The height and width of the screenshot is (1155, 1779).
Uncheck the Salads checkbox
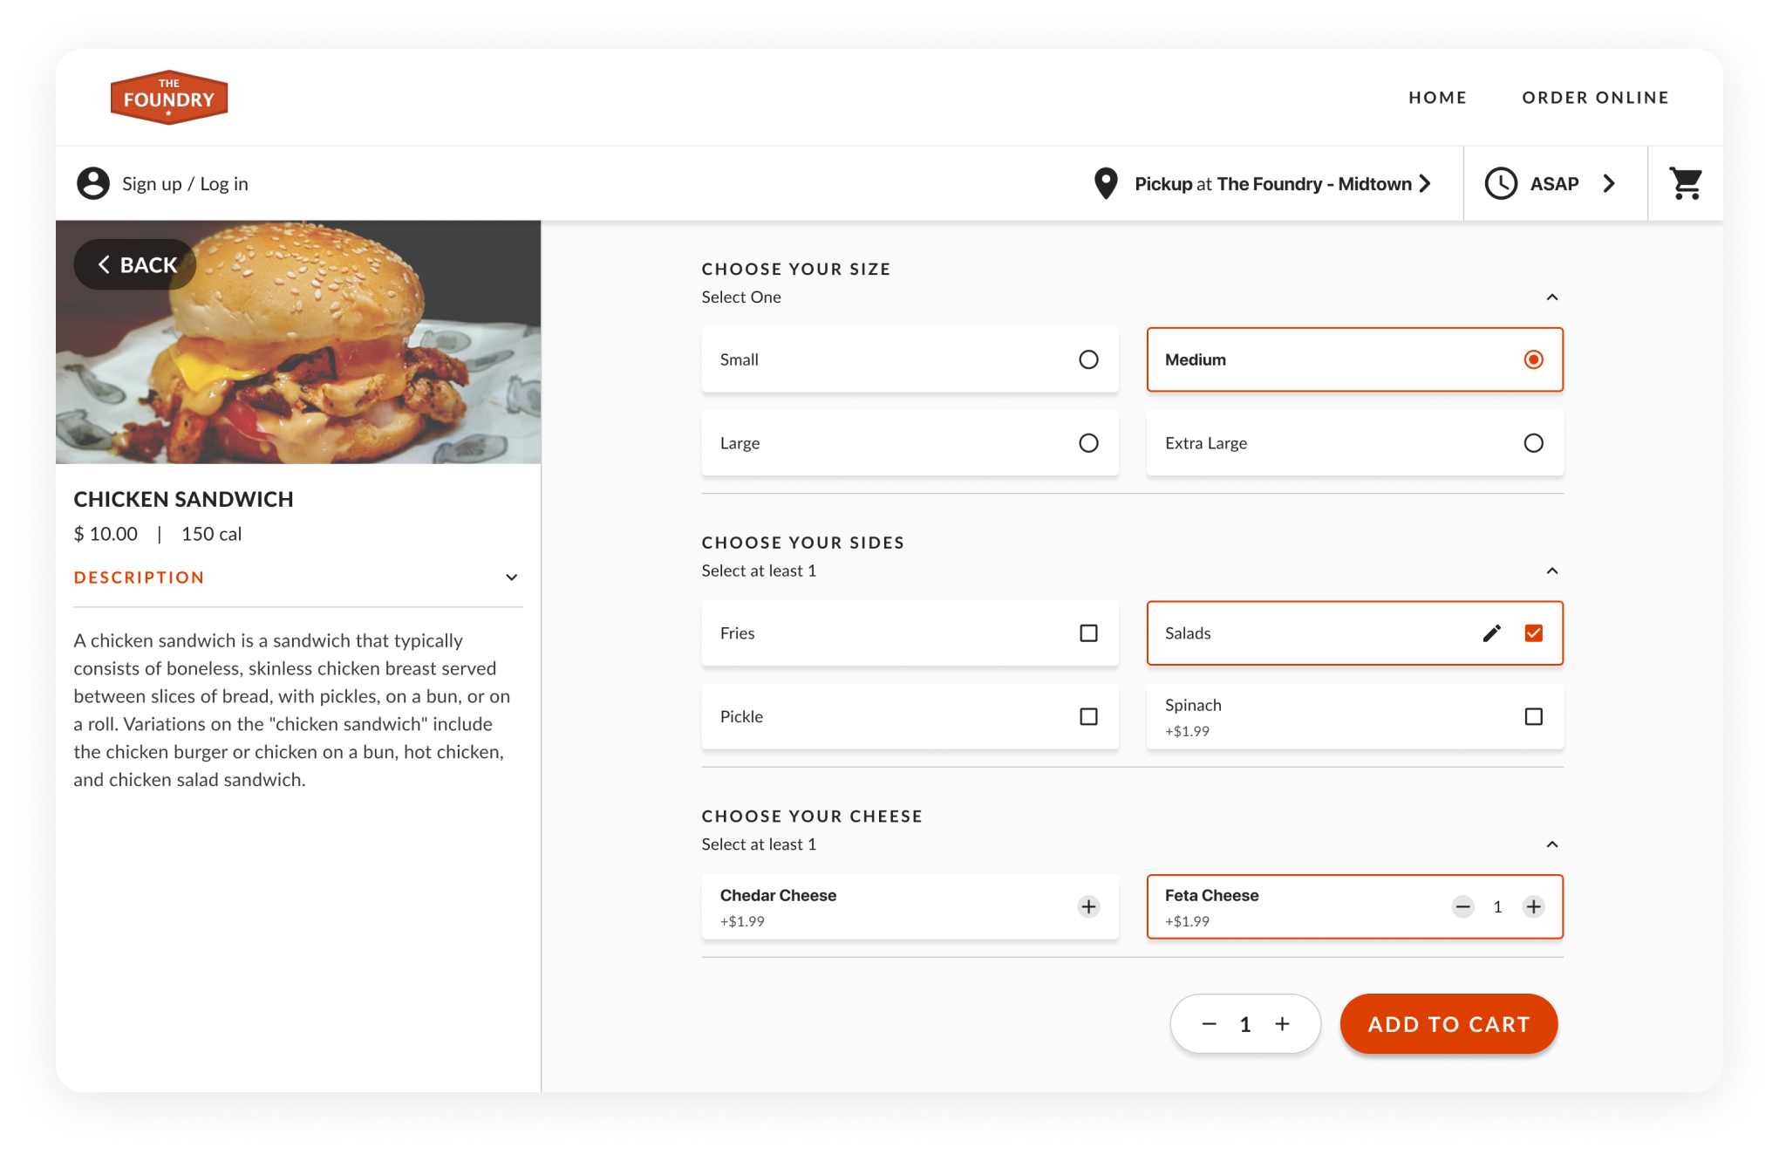1533,633
